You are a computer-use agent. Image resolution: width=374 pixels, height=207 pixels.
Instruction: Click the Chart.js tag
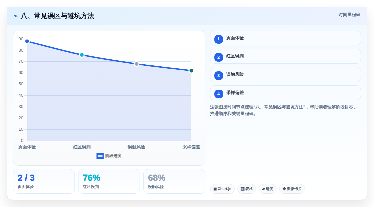point(222,189)
